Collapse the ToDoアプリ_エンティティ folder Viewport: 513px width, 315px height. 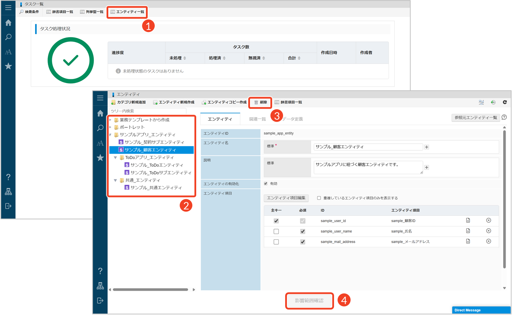pyautogui.click(x=115, y=158)
